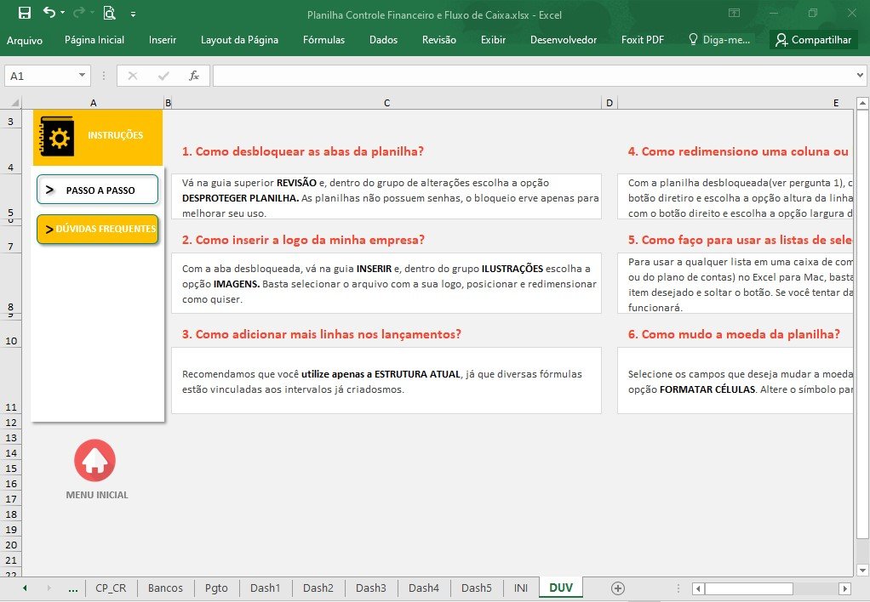Click the vertical scrollbar thumb
Image resolution: width=870 pixels, height=602 pixels.
click(x=862, y=324)
